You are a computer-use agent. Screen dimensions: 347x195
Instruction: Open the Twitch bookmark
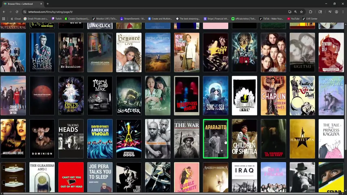[56, 19]
